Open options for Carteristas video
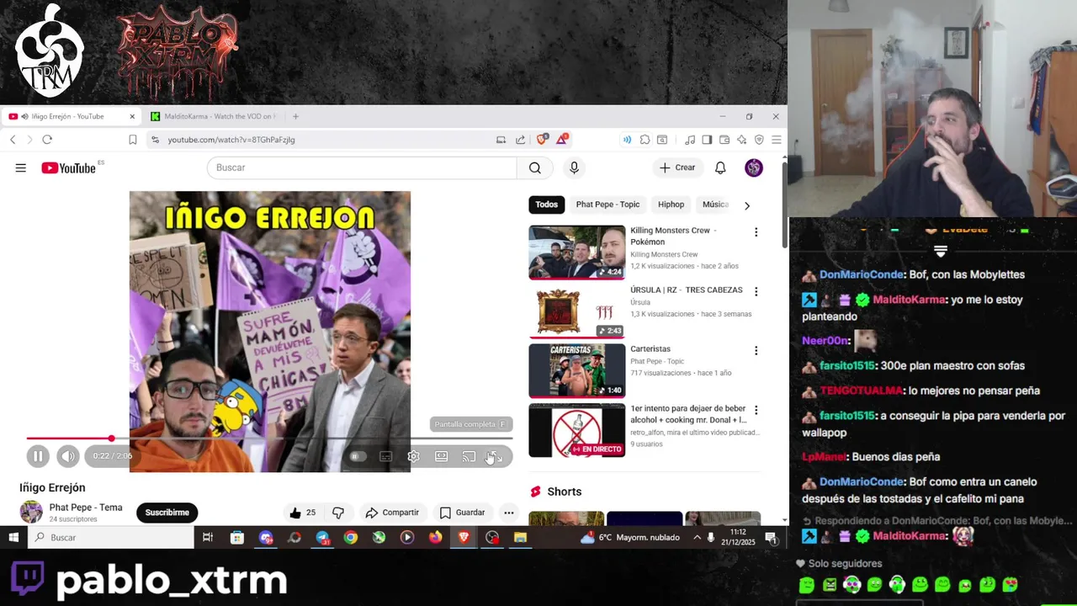 tap(756, 350)
